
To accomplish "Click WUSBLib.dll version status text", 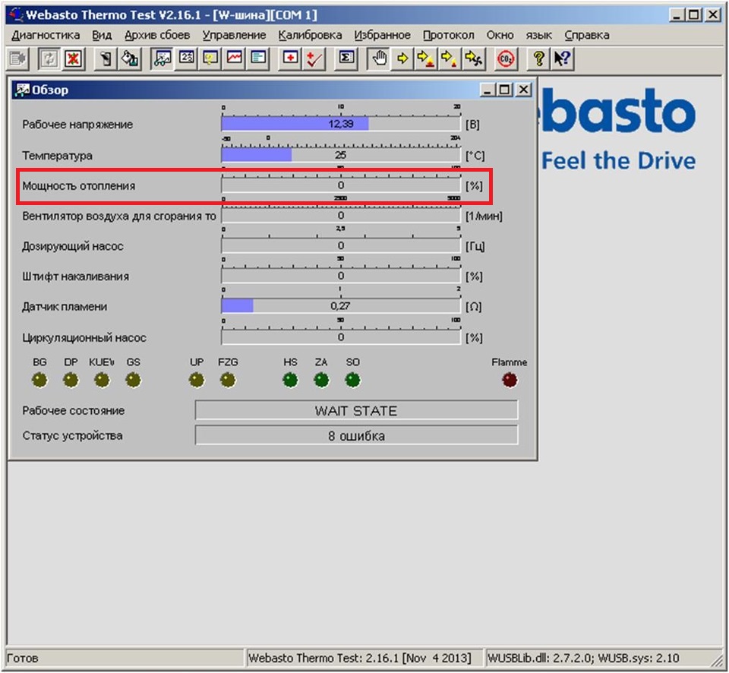I will [x=583, y=658].
